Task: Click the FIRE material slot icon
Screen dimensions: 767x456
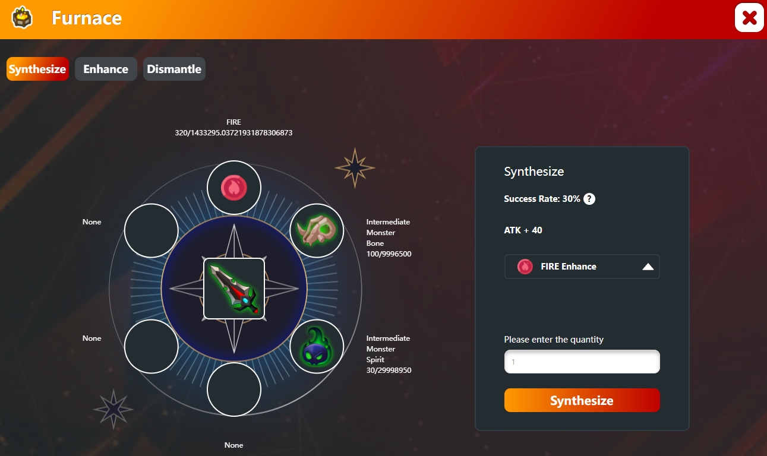Action: (x=233, y=188)
